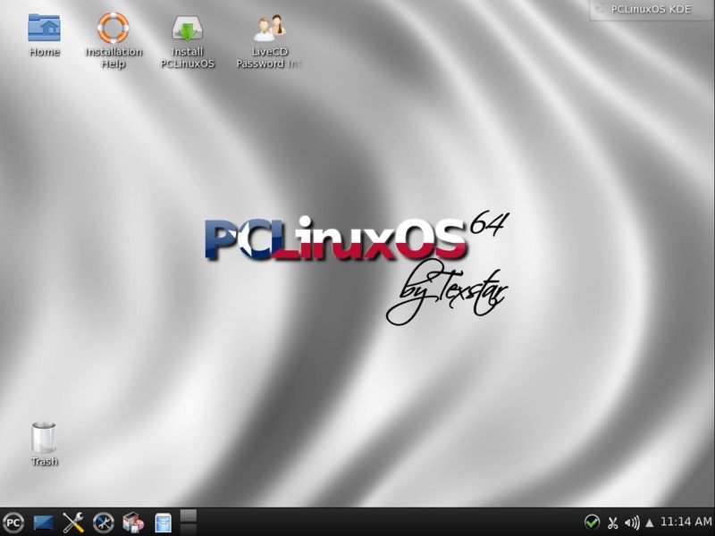This screenshot has width=715, height=536.
Task: Switch to the upper virtual desktop
Action: coord(189,515)
